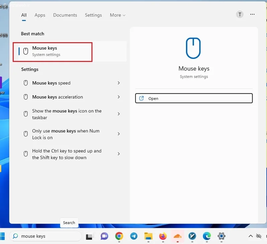Select the Settings search filter tab
Screen dimensions: 267x244
pyautogui.click(x=93, y=15)
